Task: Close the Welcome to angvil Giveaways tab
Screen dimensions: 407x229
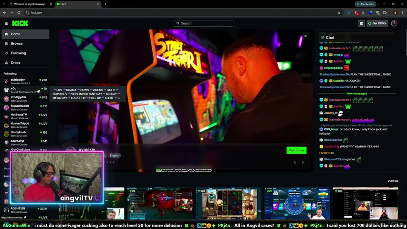Action: click(51, 4)
